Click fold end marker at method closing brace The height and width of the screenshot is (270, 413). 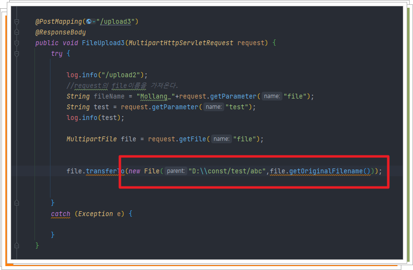tap(17, 246)
